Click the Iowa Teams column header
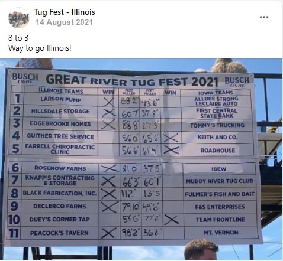The image size is (283, 261). tap(216, 93)
